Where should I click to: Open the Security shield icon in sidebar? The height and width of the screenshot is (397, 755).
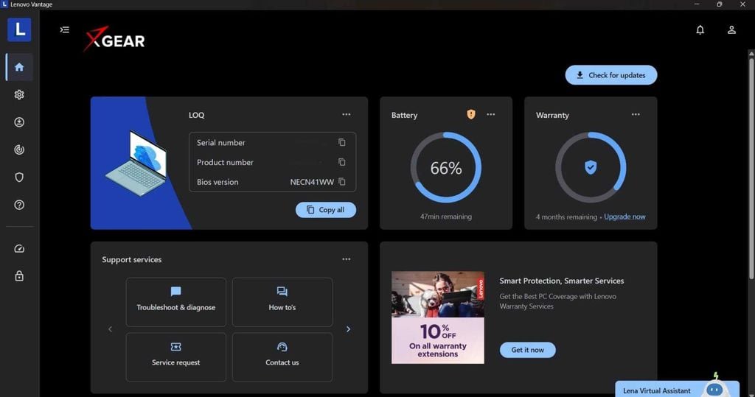[x=19, y=177]
